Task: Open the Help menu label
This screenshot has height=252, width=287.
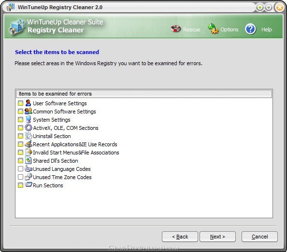Action: (267, 29)
